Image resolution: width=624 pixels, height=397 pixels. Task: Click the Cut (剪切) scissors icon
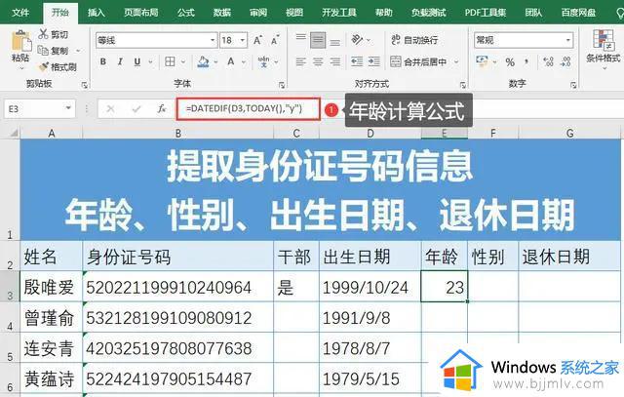point(43,34)
